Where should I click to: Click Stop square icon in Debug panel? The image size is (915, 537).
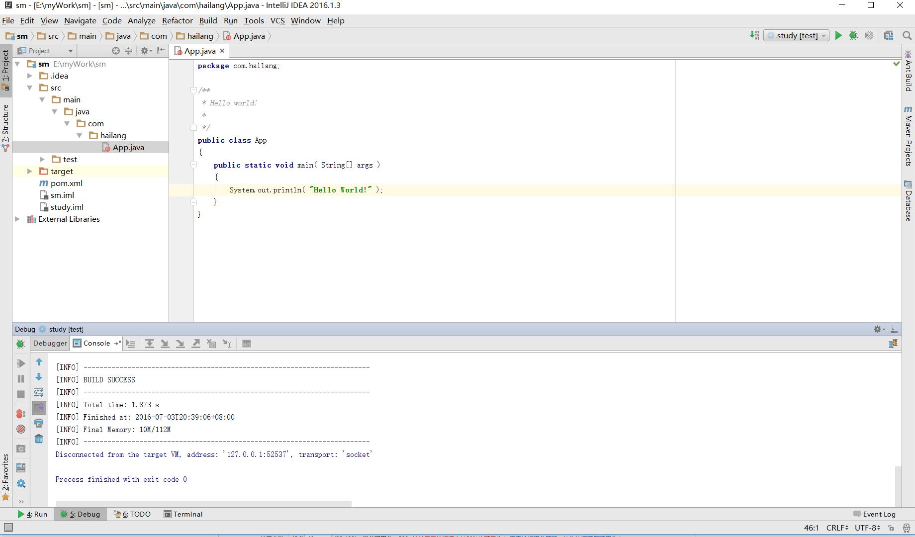20,394
